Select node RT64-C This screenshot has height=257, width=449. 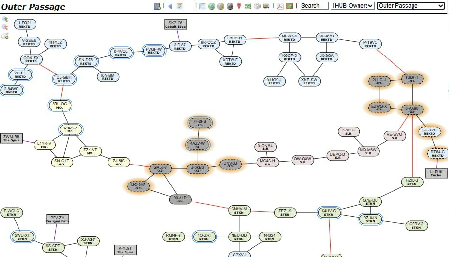click(438, 154)
